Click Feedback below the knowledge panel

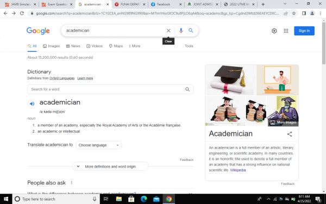point(288,184)
